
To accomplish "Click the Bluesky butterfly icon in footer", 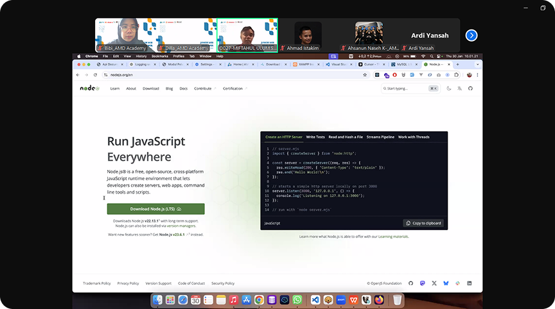I will point(446,283).
